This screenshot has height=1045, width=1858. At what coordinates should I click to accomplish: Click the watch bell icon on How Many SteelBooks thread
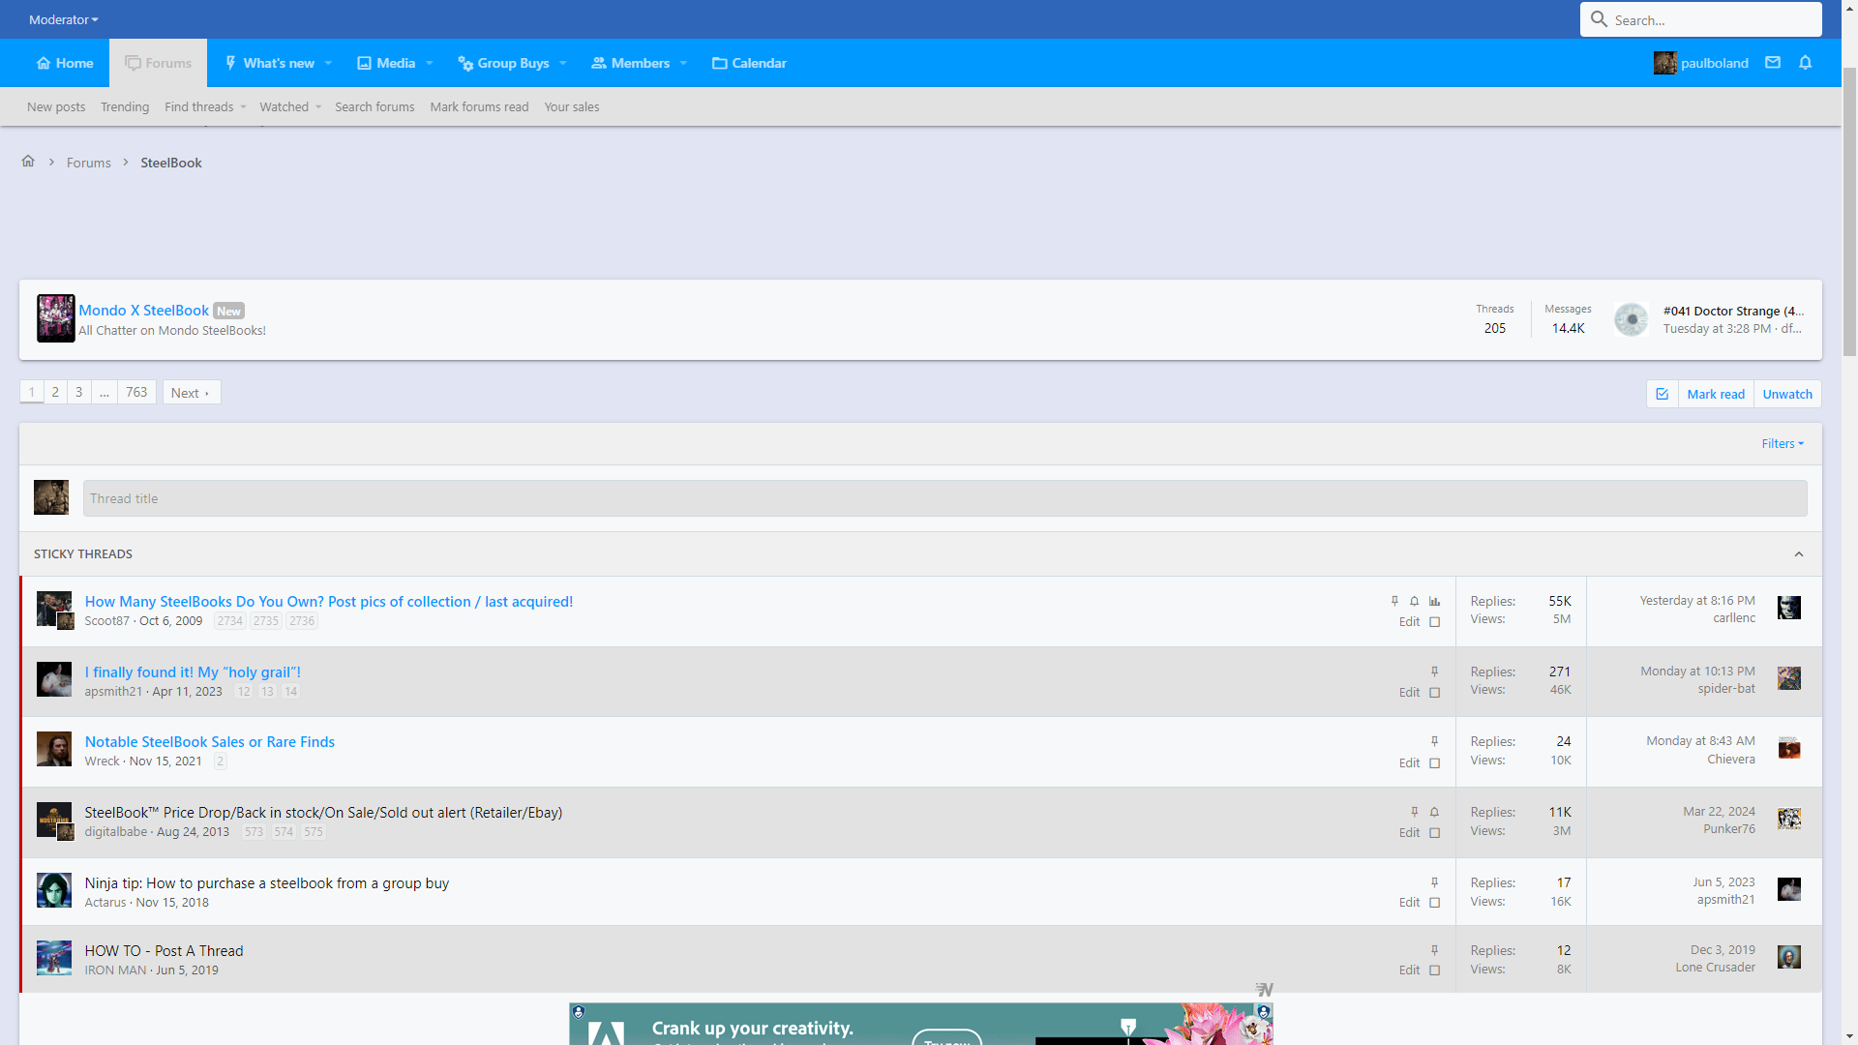[1414, 601]
